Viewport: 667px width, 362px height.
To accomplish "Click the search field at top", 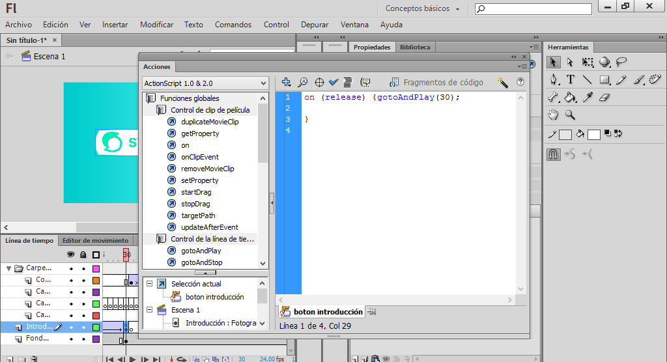I will click(x=533, y=9).
